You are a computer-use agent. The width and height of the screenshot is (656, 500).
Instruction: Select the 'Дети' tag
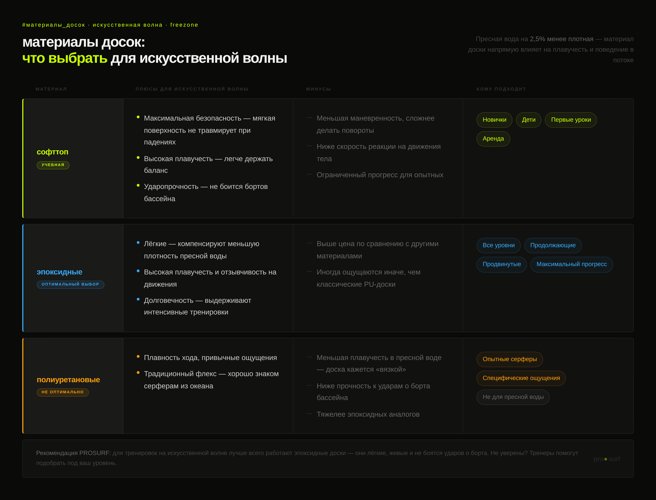tap(529, 120)
